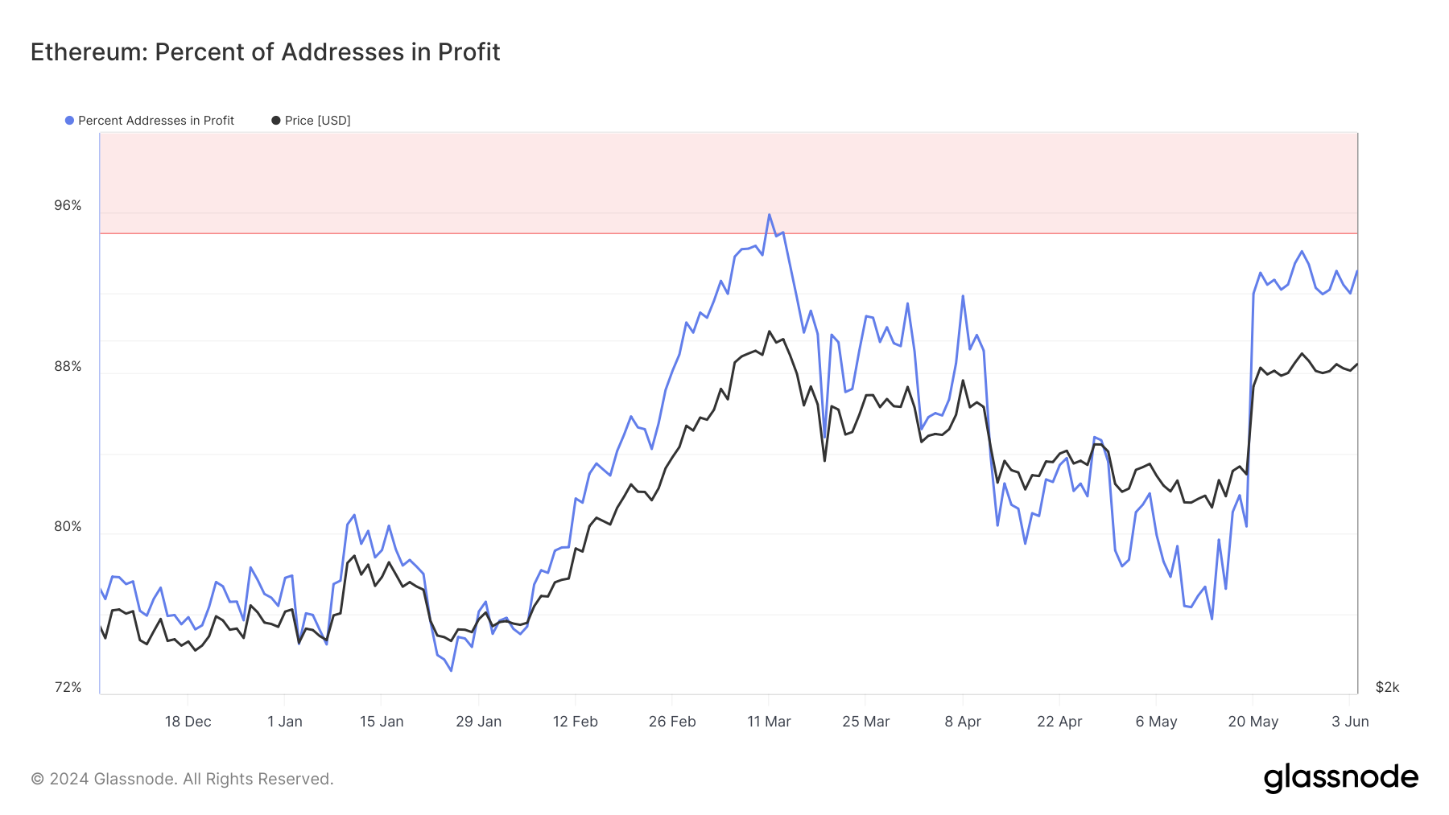Click the 3 Jun date label
Screen dimensions: 1449x815
[1350, 722]
